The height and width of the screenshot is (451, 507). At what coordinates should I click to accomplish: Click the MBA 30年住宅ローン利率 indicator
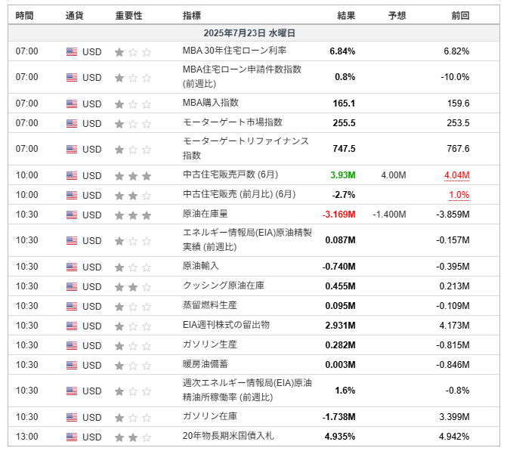click(234, 51)
